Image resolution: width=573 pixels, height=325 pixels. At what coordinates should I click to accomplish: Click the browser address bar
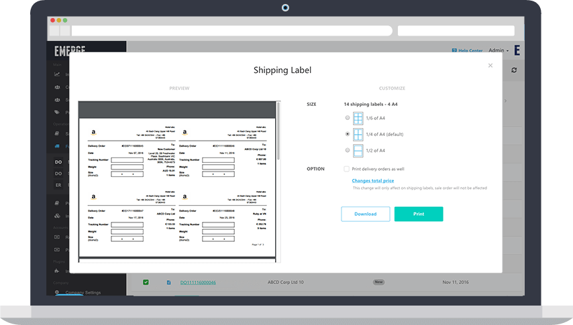[231, 31]
